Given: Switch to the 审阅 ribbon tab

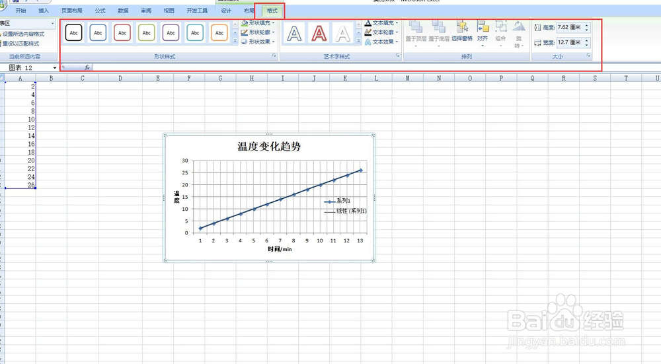Looking at the screenshot, I should [x=146, y=11].
